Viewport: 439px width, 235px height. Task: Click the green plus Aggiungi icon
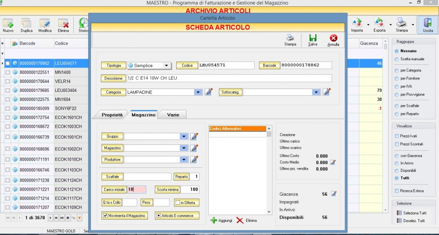point(213,220)
